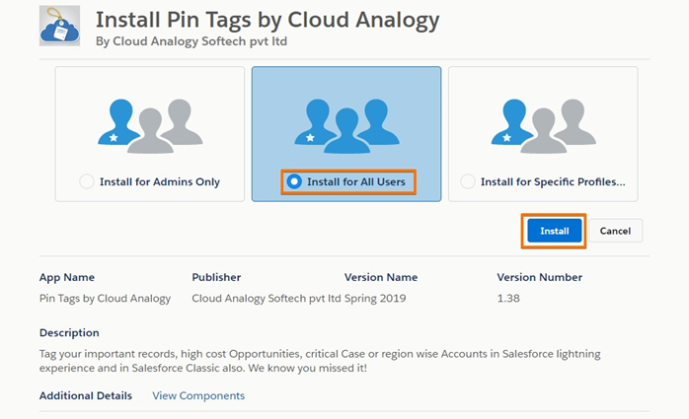The width and height of the screenshot is (689, 419).
Task: Click the Install for All Users label
Action: (x=356, y=181)
